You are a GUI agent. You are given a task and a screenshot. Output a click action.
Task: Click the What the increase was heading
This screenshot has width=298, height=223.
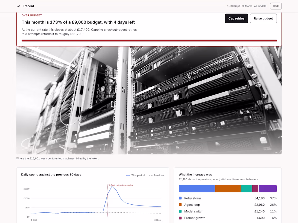pyautogui.click(x=195, y=174)
